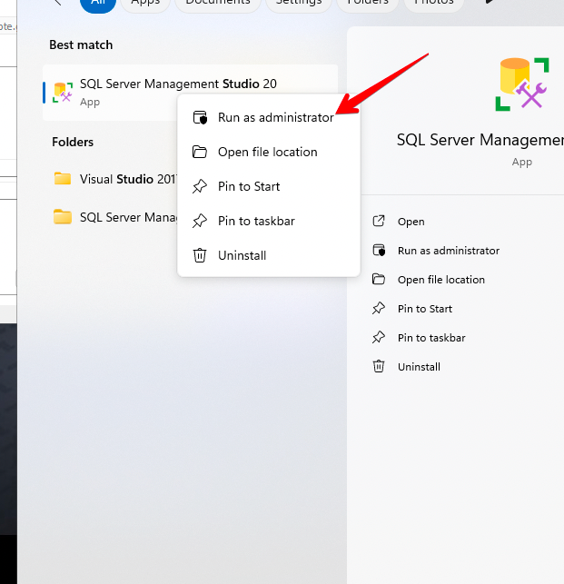Screen dimensions: 564x584
Task: Click Open file location in right details pane
Action: 441,280
